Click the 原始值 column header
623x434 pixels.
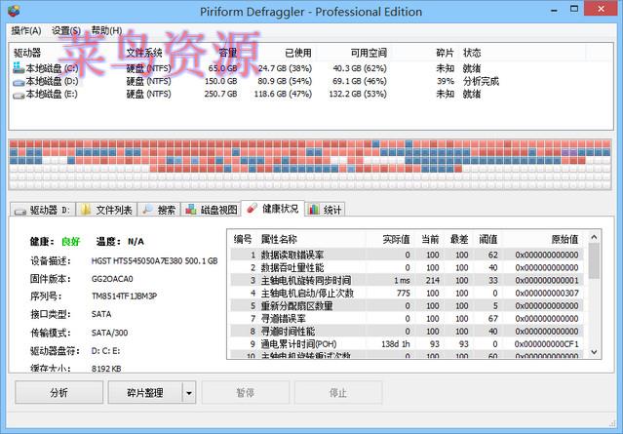coord(565,239)
